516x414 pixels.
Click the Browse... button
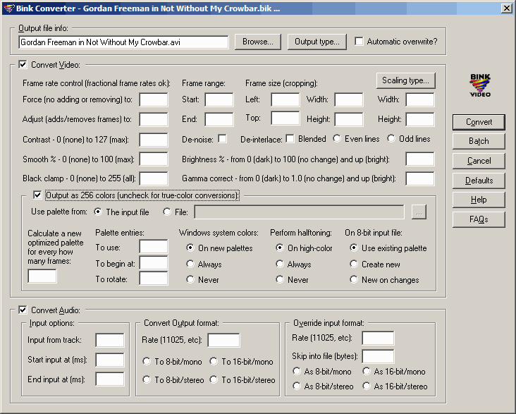(x=258, y=42)
